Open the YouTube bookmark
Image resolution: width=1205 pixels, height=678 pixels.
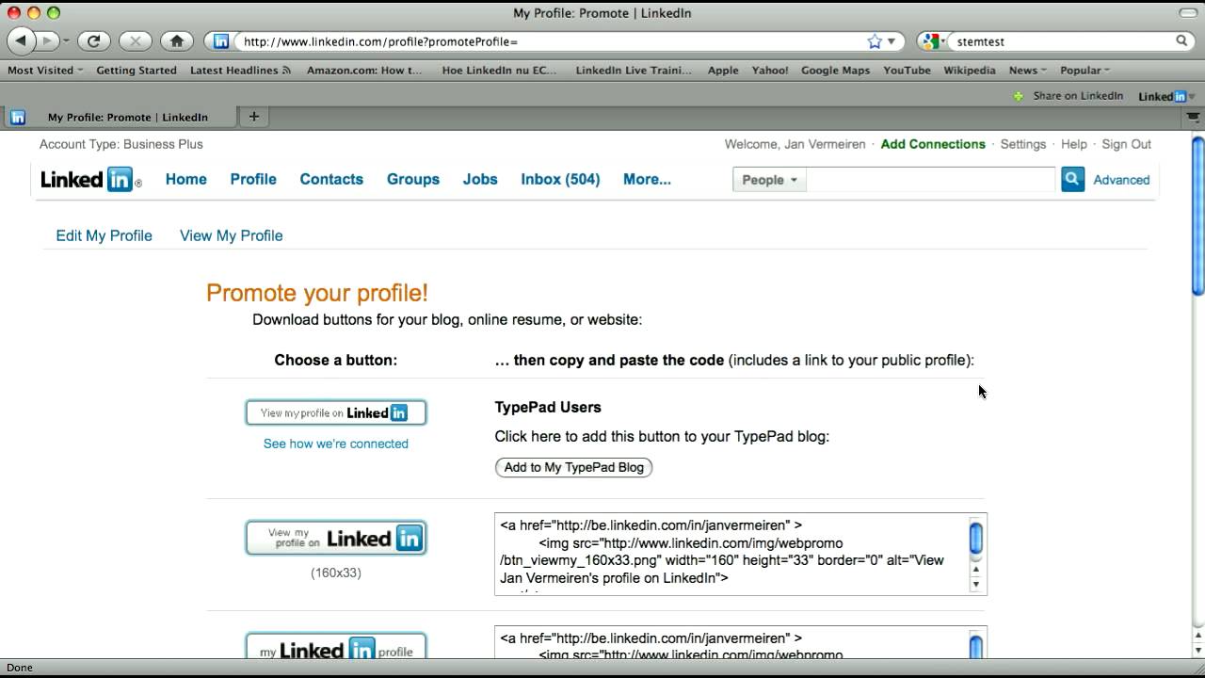click(x=907, y=70)
